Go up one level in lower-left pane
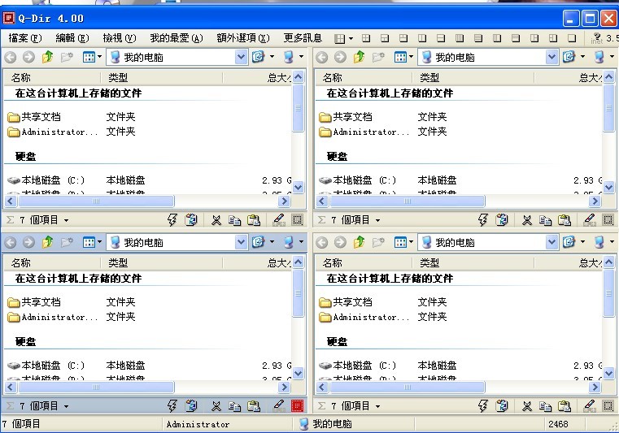Viewport: 619px width, 433px height. (48, 242)
